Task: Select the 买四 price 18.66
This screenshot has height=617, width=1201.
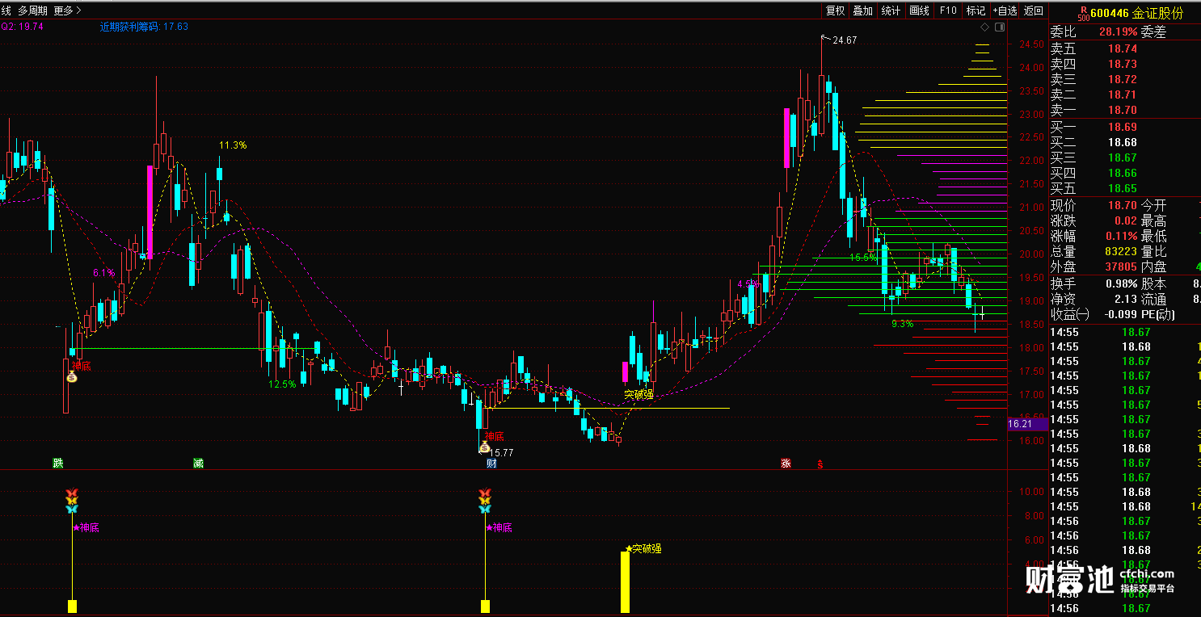Action: pyautogui.click(x=1122, y=174)
